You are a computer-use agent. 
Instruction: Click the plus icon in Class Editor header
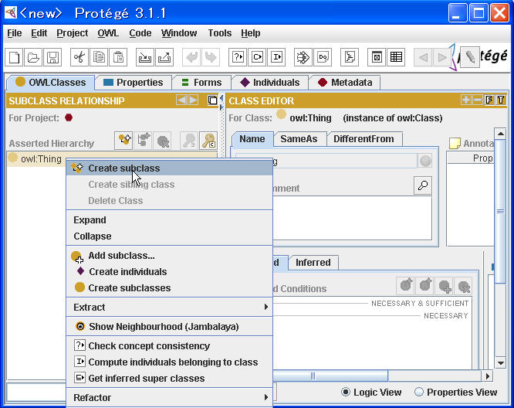pos(465,100)
